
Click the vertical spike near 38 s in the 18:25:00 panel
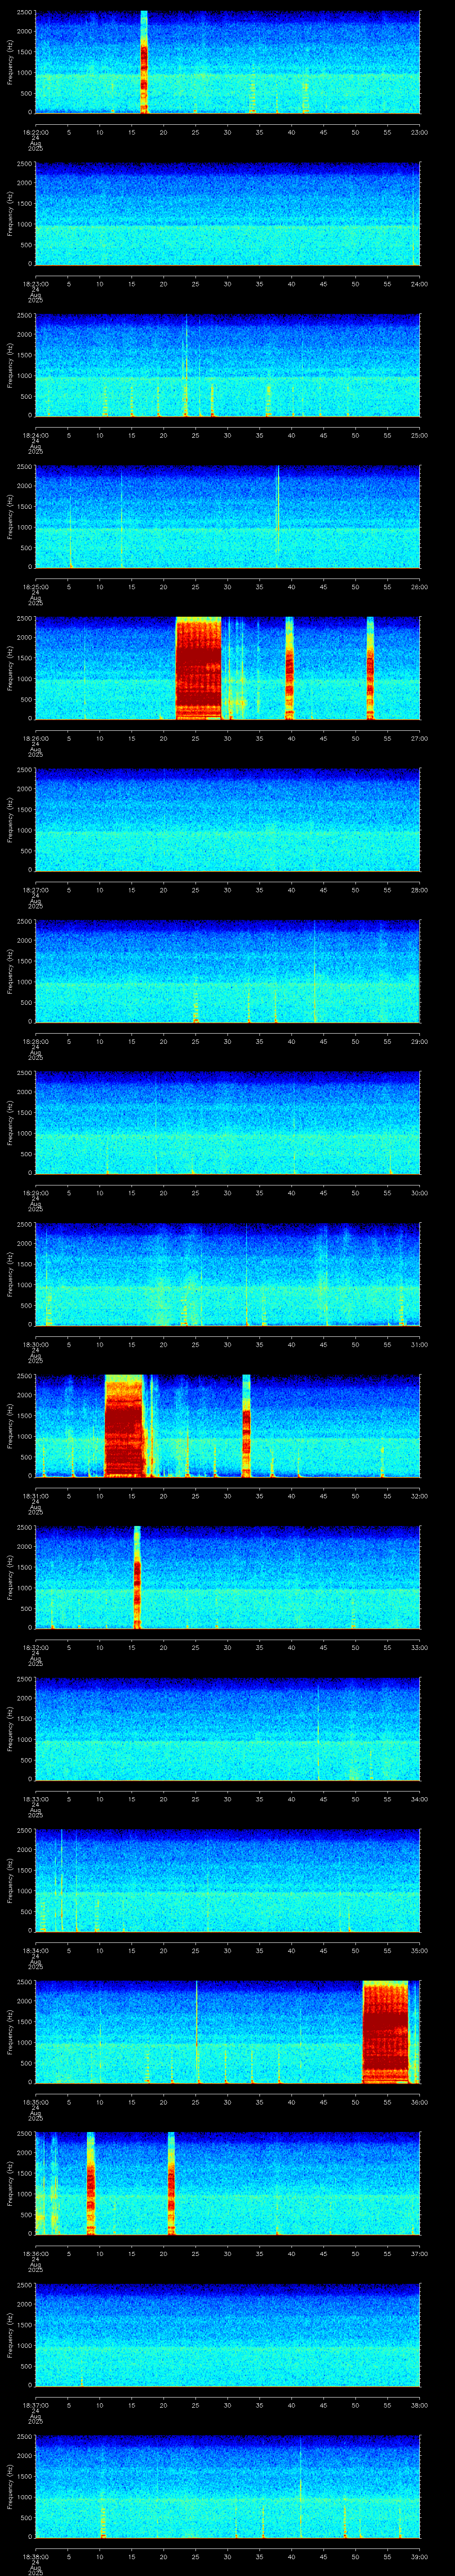tap(278, 517)
